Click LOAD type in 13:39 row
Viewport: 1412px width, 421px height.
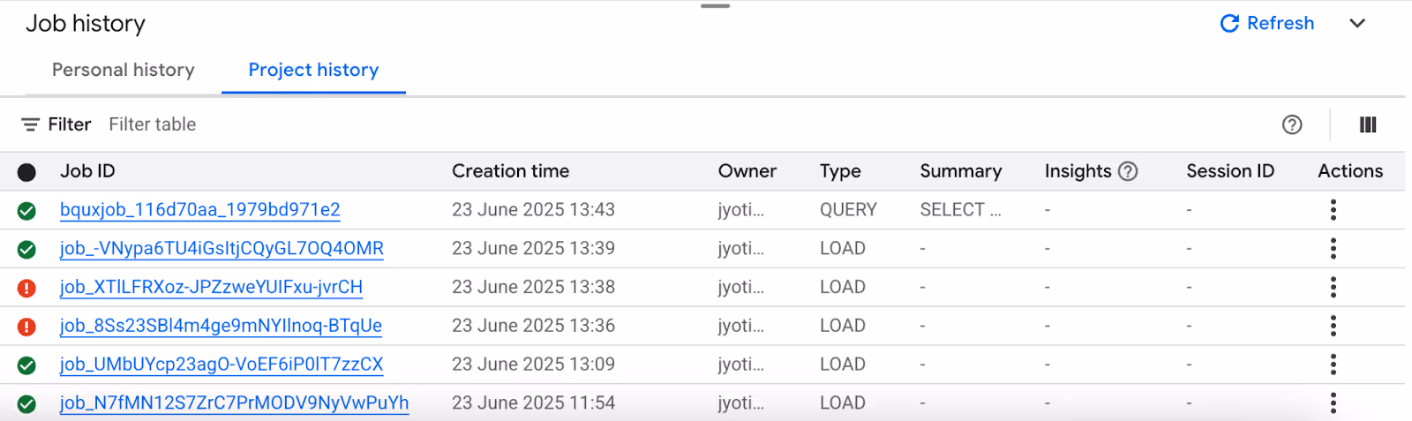coord(842,249)
